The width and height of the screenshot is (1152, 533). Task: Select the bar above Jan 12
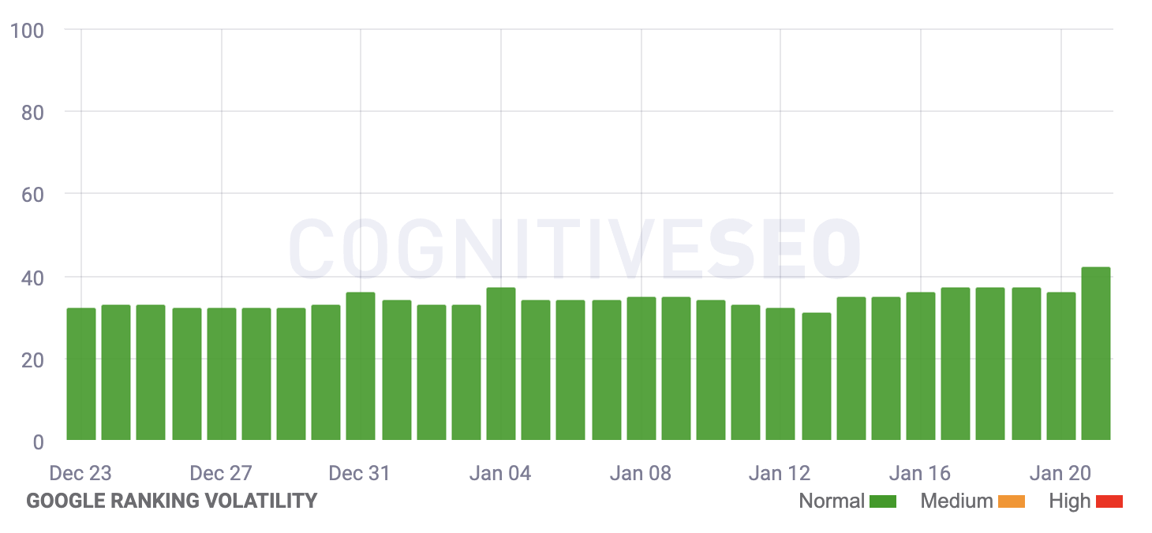[x=780, y=374]
